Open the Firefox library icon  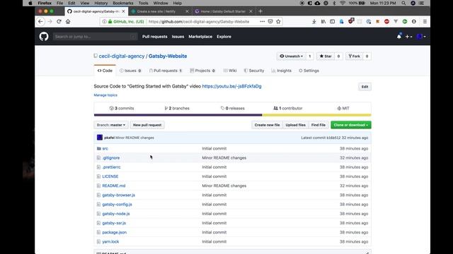(323, 22)
